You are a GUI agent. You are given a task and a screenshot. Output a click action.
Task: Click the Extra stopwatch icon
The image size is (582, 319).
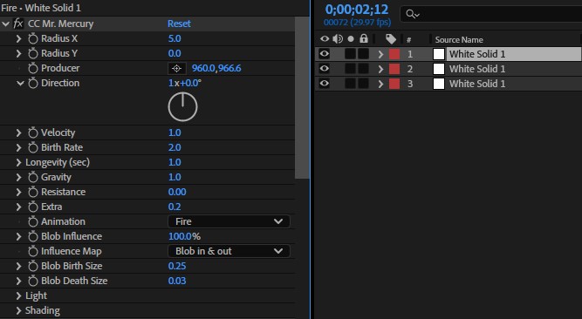click(33, 207)
